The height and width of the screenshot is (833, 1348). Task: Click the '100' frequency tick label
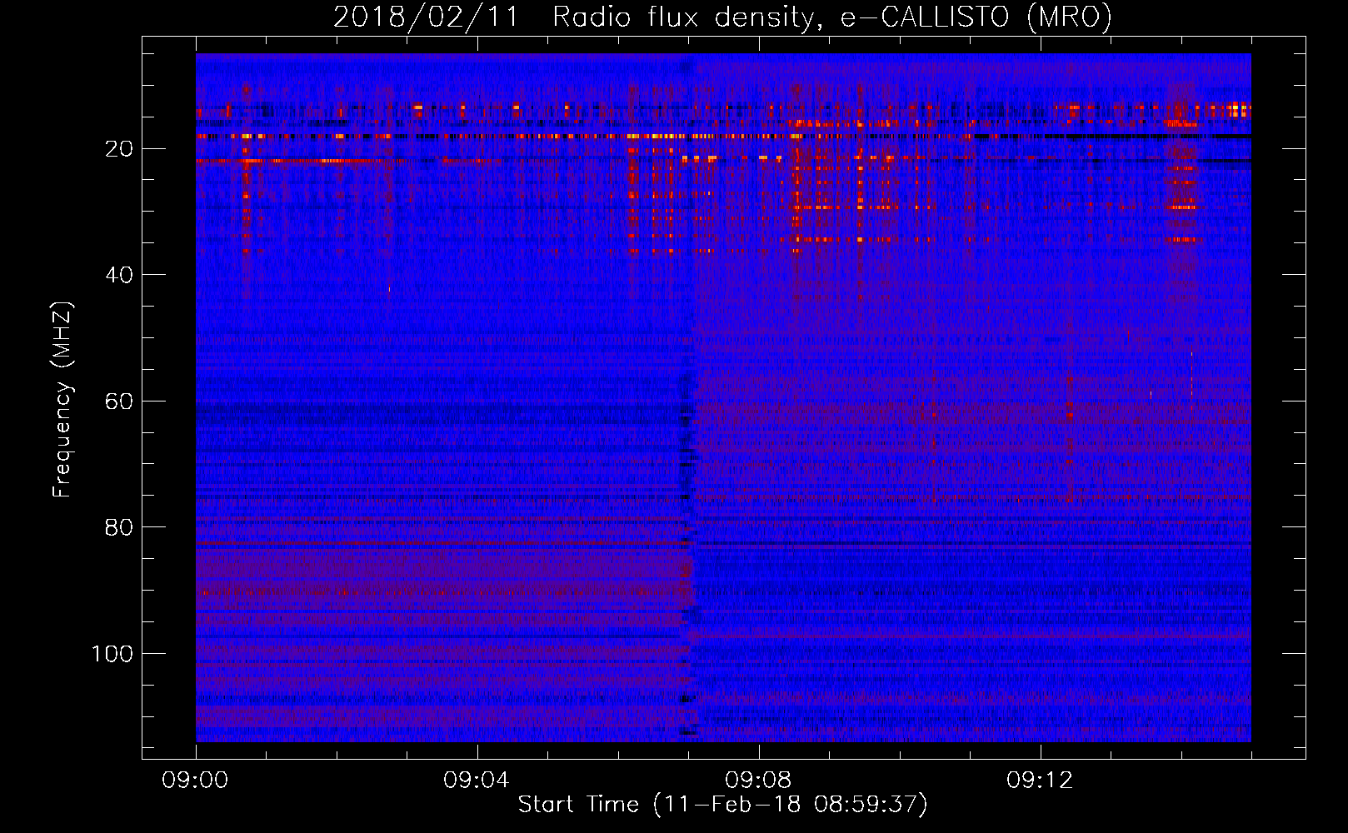click(x=112, y=654)
